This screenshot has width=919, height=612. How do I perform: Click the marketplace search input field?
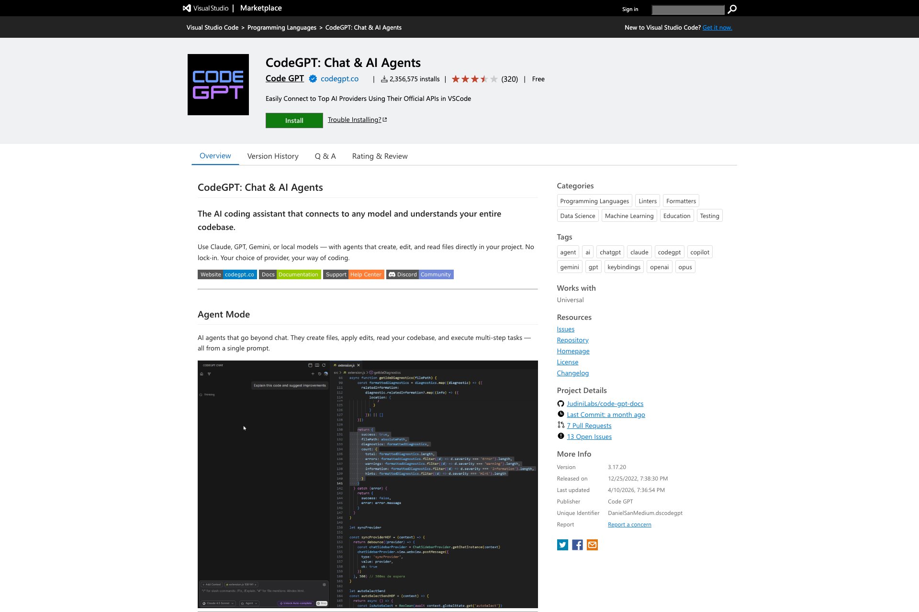tap(688, 9)
